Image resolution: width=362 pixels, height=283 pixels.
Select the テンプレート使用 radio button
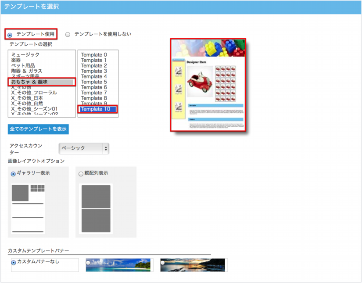pyautogui.click(x=10, y=35)
